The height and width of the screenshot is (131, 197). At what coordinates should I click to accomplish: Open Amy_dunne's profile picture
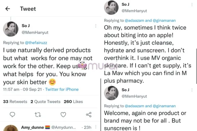coord(10,128)
